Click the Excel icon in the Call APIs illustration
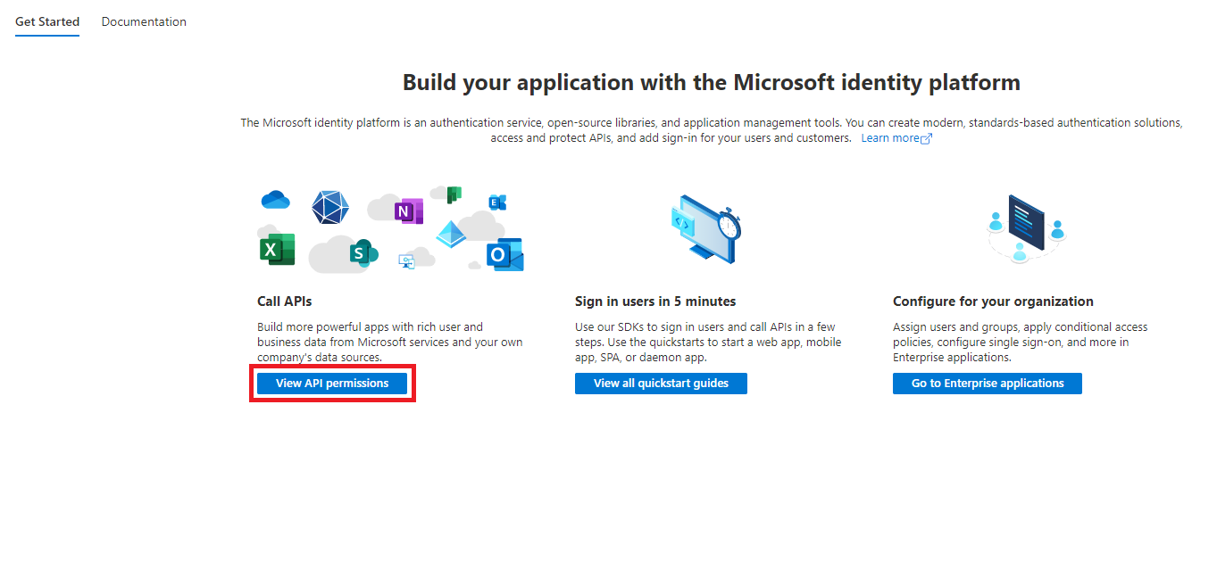The width and height of the screenshot is (1217, 578). (271, 250)
